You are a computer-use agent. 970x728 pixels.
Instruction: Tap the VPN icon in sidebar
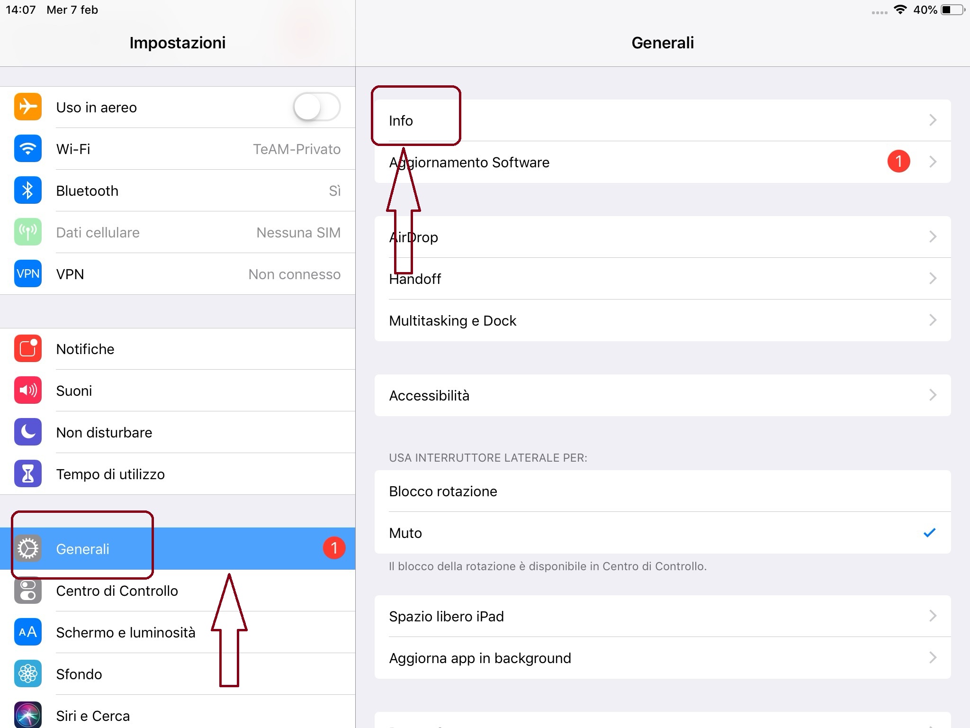[x=28, y=274]
